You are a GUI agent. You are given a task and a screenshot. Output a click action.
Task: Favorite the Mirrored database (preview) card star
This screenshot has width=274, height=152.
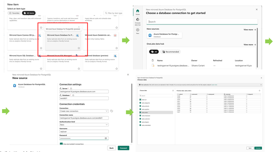coord(116,69)
